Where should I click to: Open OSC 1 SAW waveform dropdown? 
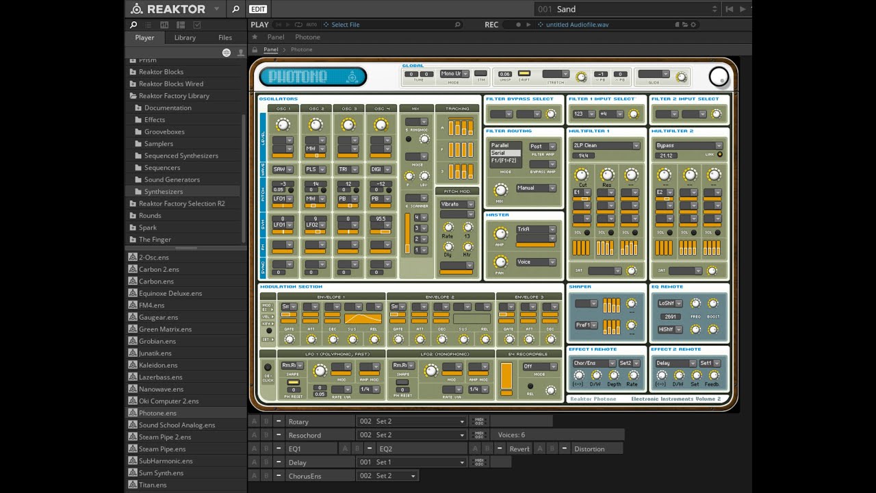(x=283, y=169)
